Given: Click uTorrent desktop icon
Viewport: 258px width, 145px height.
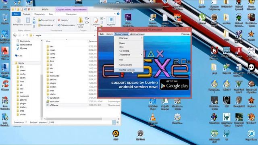Looking at the screenshot, I should (202, 19).
